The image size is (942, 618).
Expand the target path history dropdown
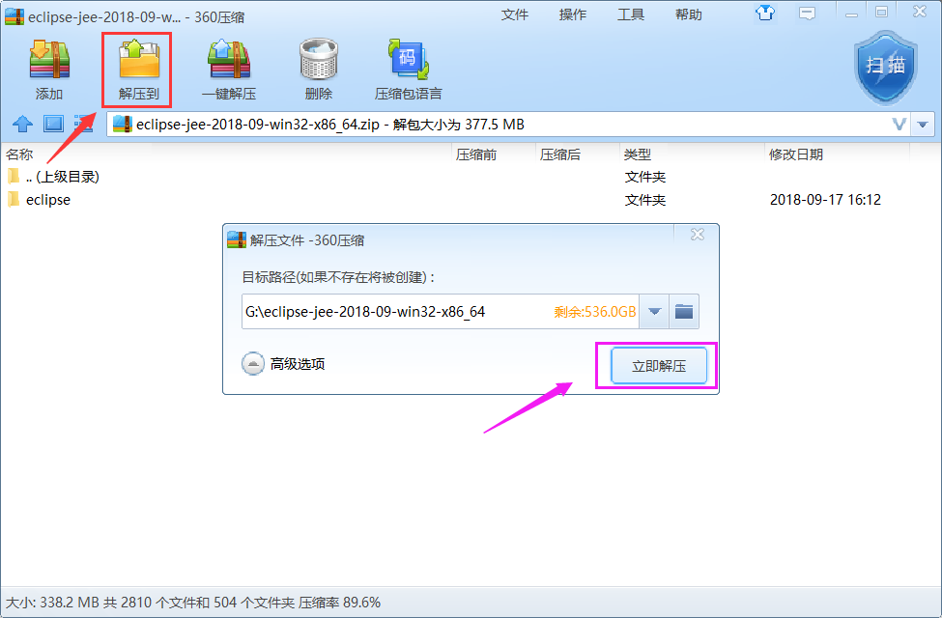(654, 312)
